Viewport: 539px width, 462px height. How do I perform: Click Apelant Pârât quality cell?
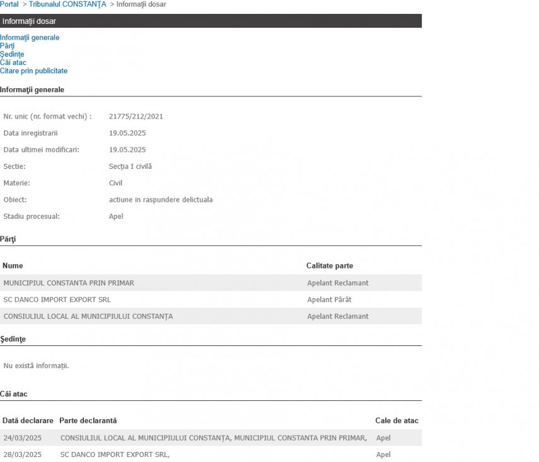(329, 299)
